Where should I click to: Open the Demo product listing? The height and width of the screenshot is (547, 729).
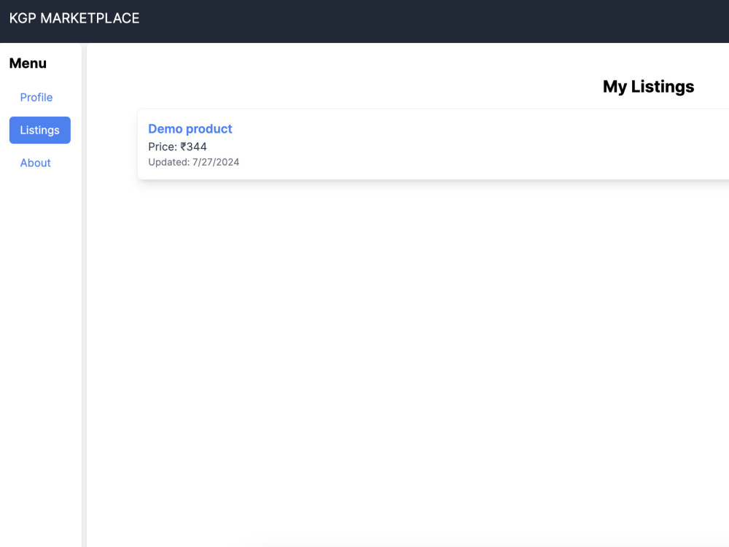pyautogui.click(x=190, y=129)
